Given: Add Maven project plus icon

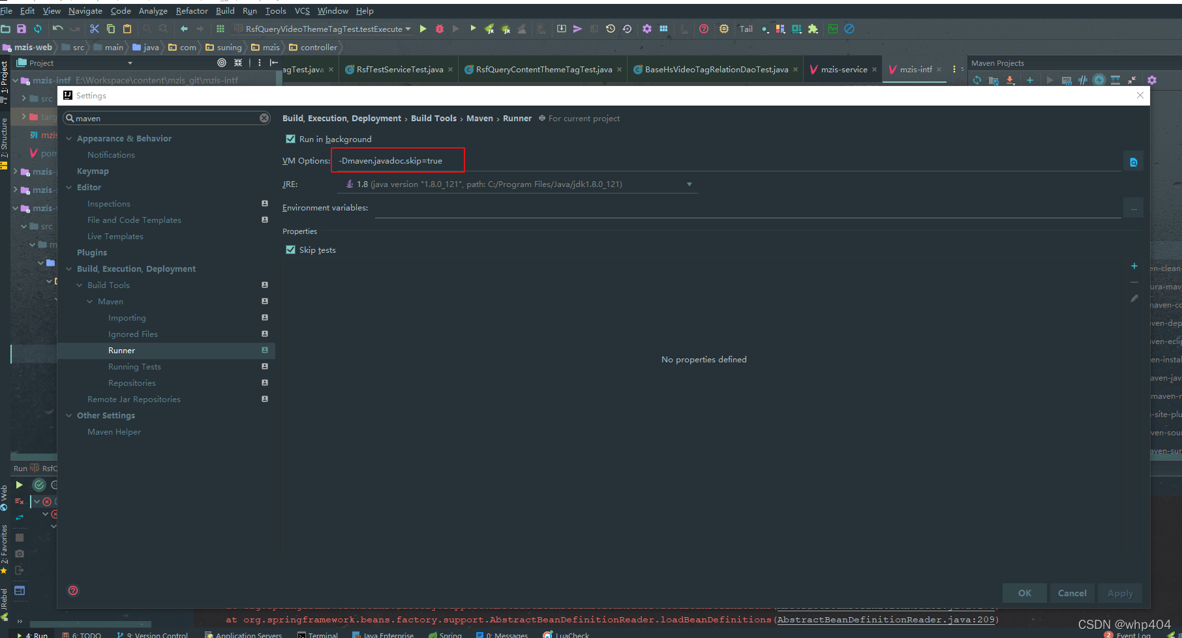Looking at the screenshot, I should click(1030, 80).
